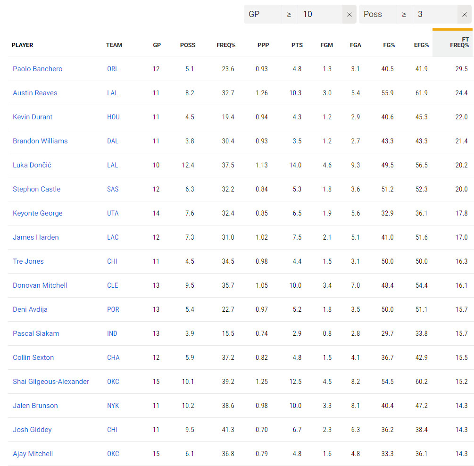Select Paolo Banchero's FT FREQ% value 29.5
This screenshot has width=474, height=466.
[x=461, y=69]
